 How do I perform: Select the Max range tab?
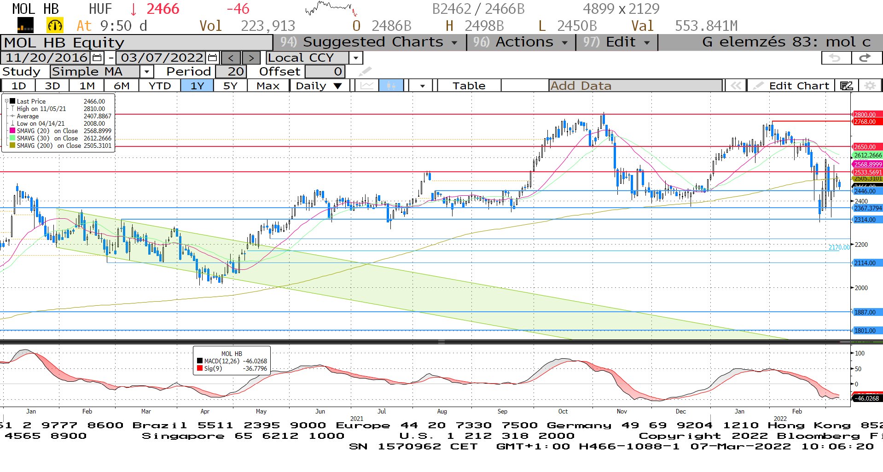click(268, 86)
